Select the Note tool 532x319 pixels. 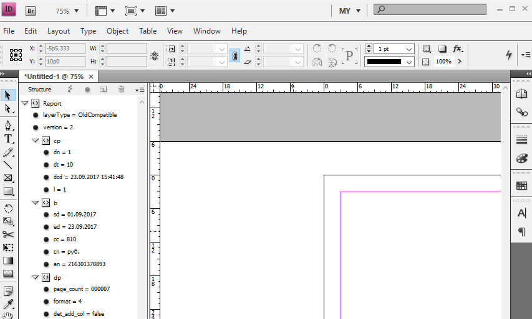(x=8, y=290)
